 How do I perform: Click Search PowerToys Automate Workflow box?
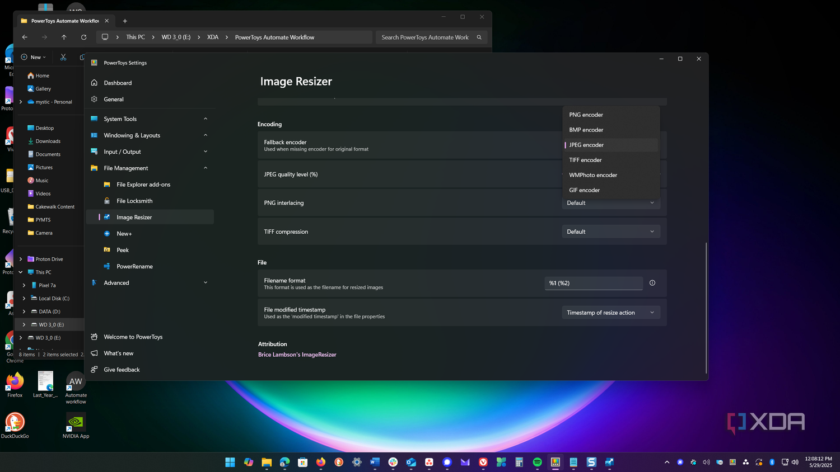tap(431, 37)
